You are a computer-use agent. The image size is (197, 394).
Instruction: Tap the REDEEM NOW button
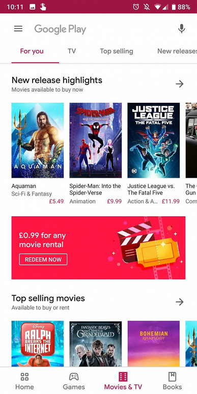(43, 259)
